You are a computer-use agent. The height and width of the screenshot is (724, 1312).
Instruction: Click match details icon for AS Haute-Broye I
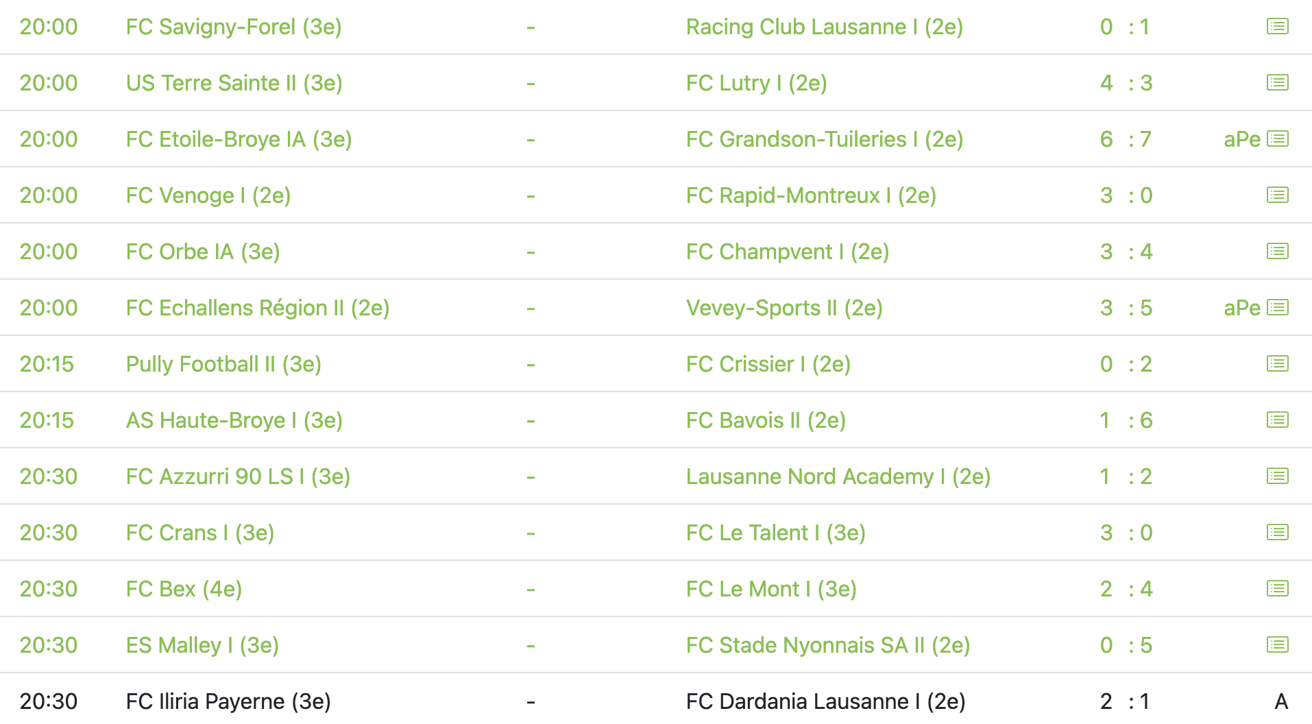pyautogui.click(x=1277, y=420)
